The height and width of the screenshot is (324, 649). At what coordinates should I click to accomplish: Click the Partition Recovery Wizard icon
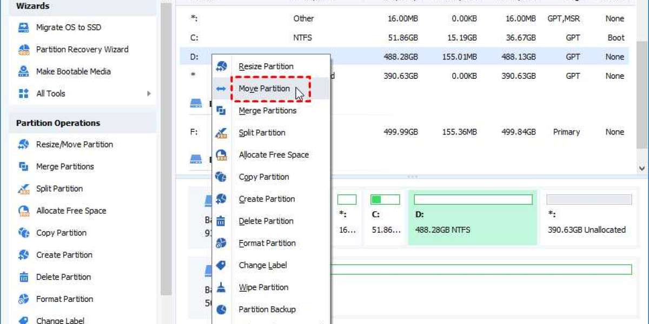pos(23,50)
